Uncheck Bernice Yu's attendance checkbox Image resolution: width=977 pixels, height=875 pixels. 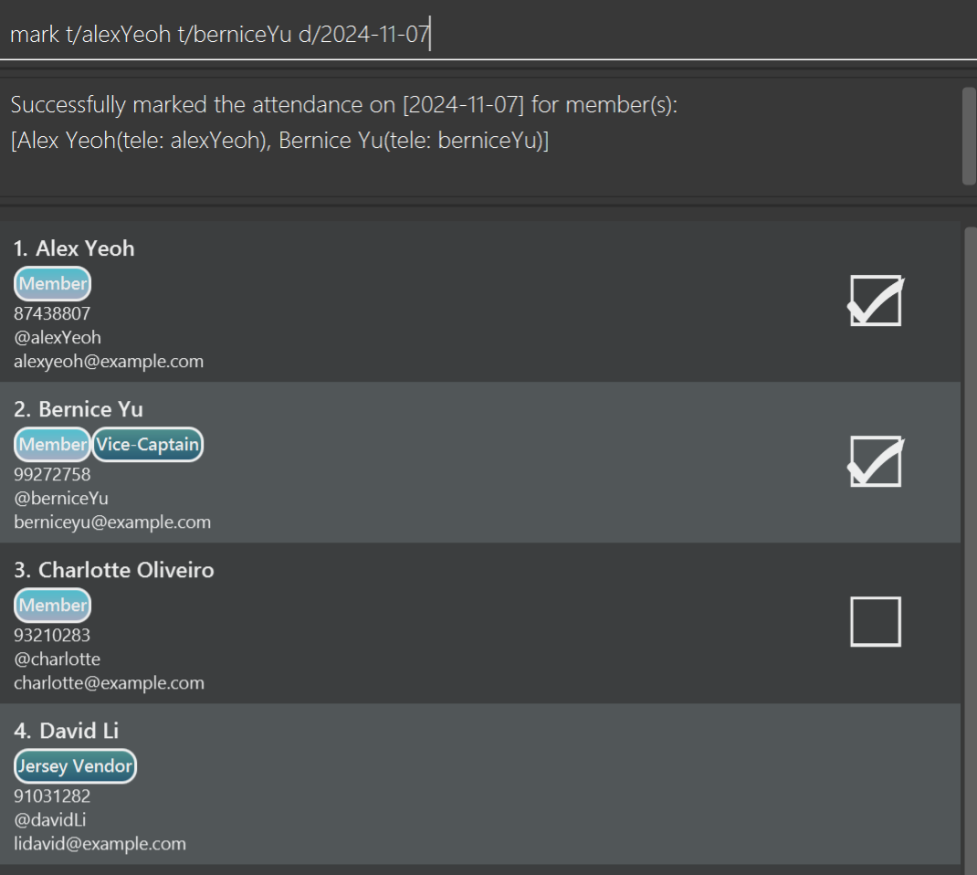tap(876, 461)
